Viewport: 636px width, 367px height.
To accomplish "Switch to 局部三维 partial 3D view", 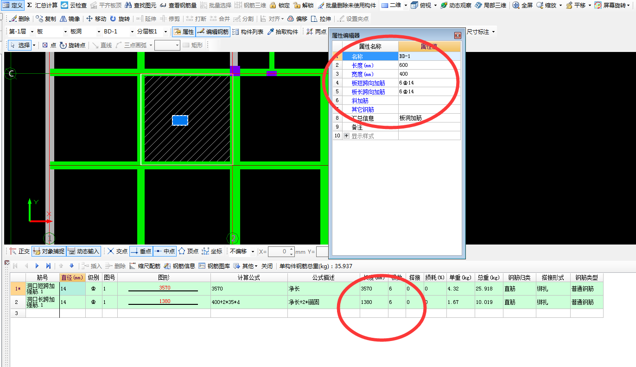I will 491,5.
